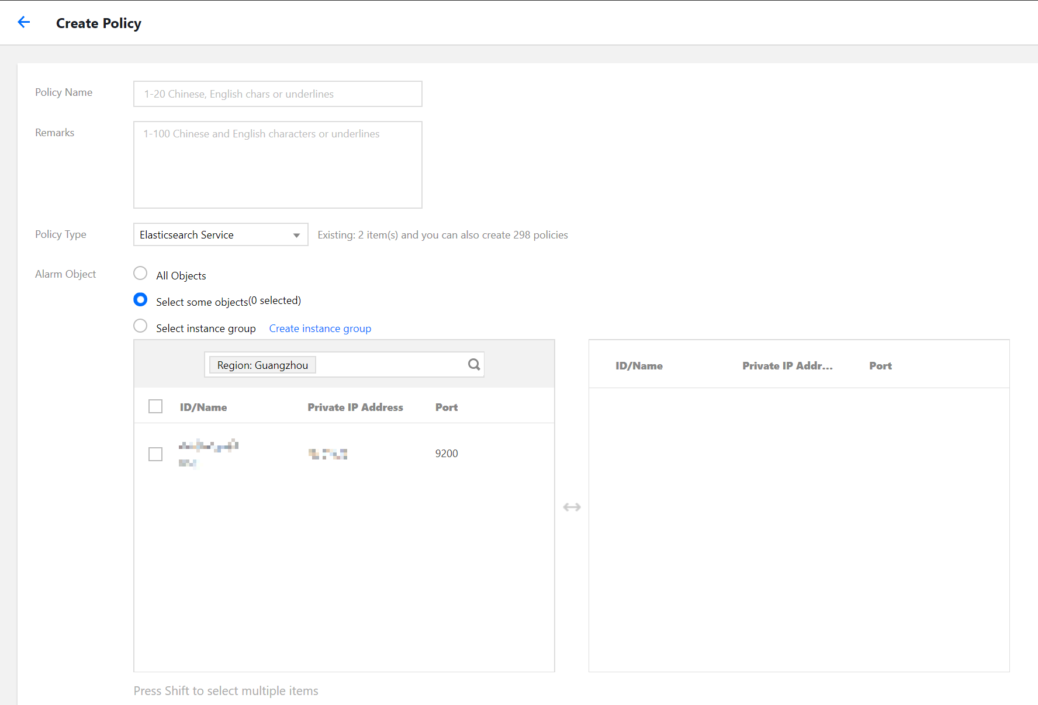
Task: Click the double-headed transfer arrow icon
Action: tap(572, 507)
